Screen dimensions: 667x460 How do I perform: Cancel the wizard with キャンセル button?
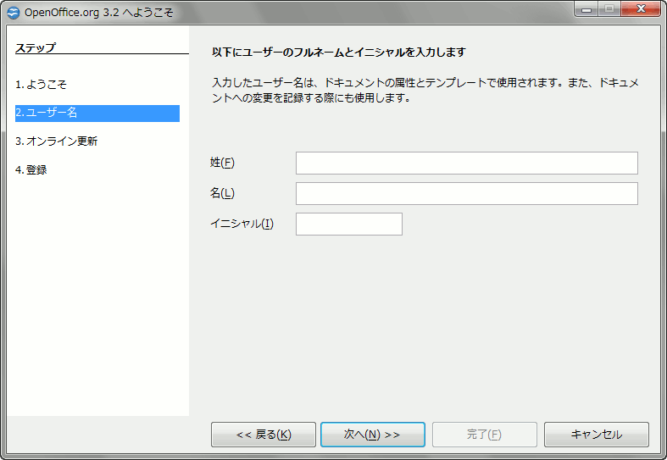pos(596,435)
